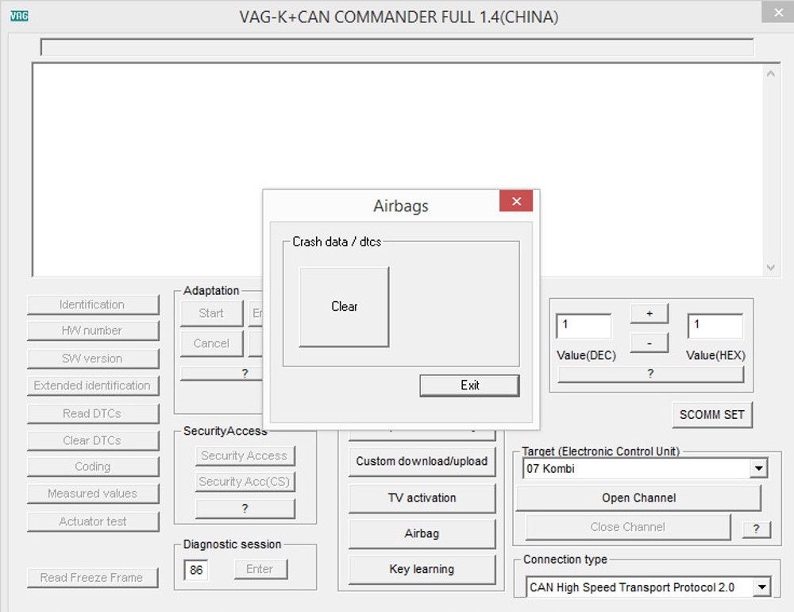Focus the Diagnostic session field showing 86
Screen dimensions: 794x612
(x=196, y=570)
